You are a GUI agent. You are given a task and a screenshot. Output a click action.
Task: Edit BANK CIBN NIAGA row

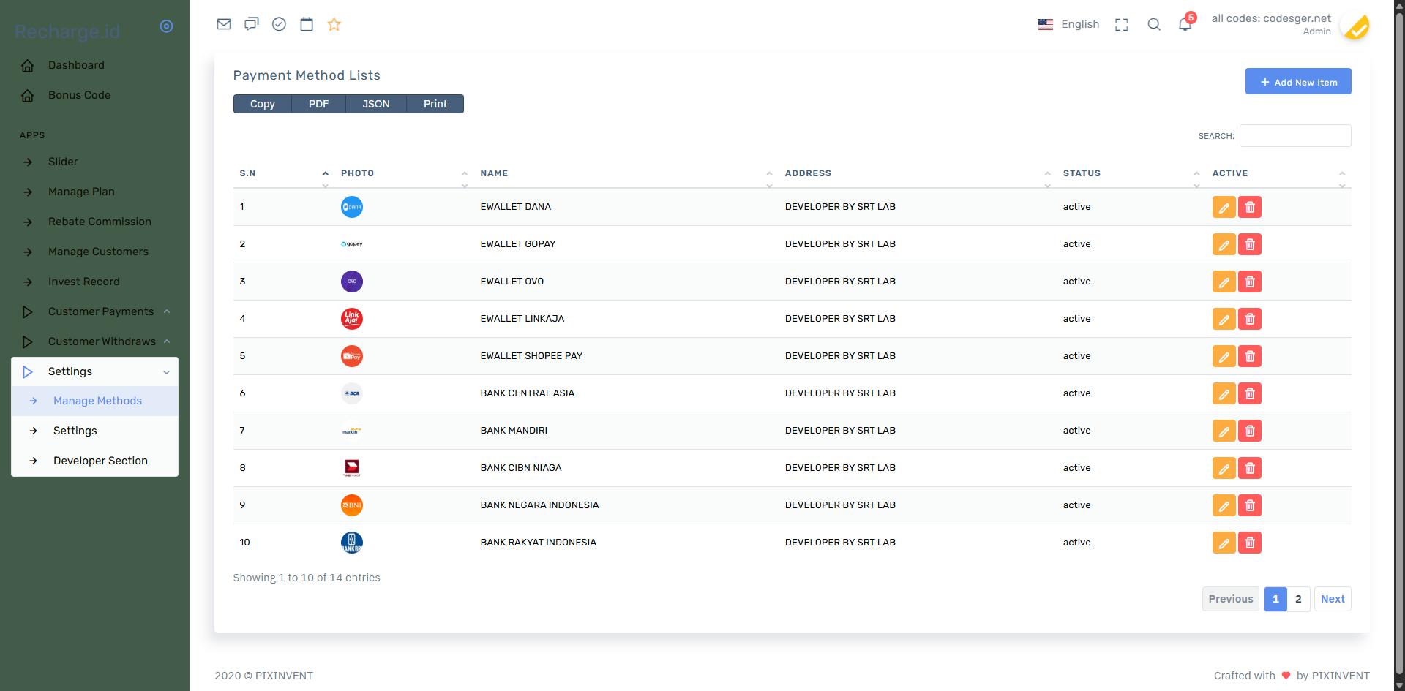[x=1224, y=468]
